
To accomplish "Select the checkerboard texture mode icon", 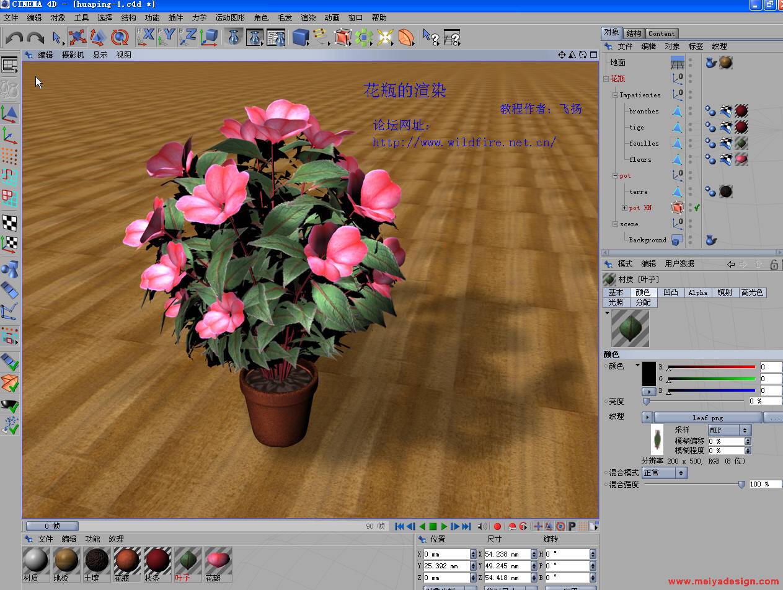I will point(9,222).
